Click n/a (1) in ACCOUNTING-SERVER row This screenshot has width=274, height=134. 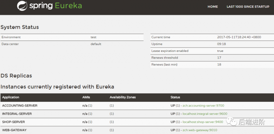[x=87, y=105]
